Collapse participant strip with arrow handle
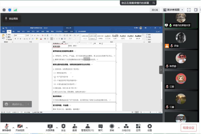 click(x=161, y=70)
